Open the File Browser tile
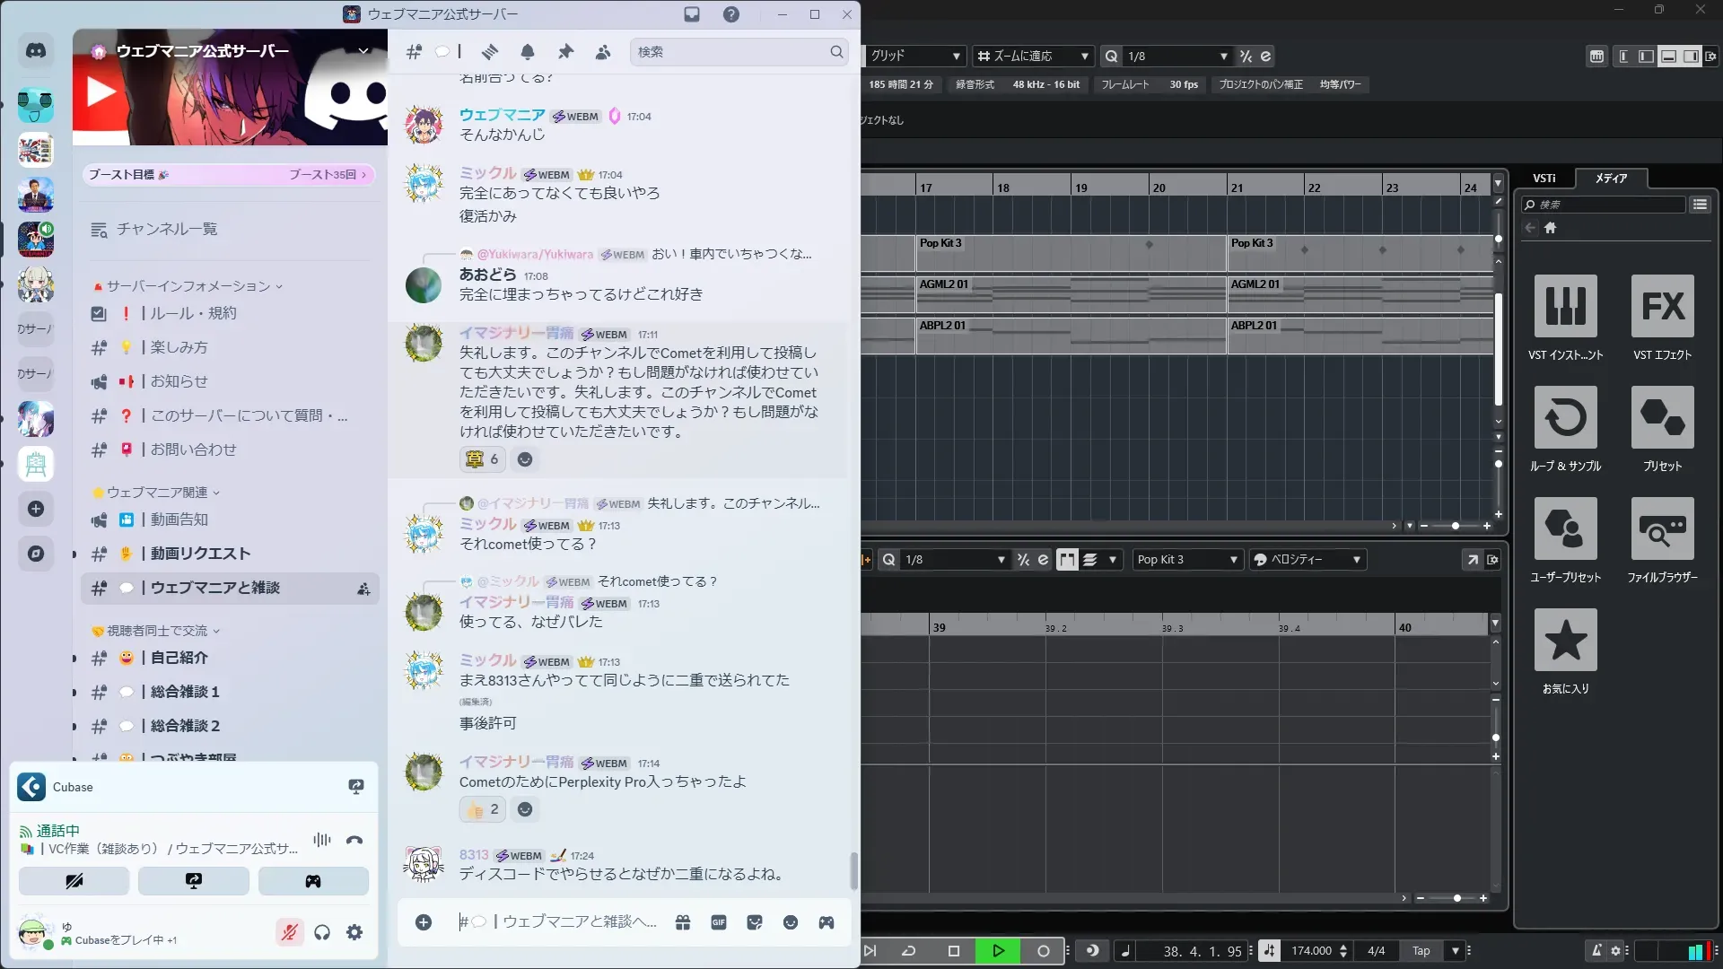The image size is (1723, 969). [1662, 528]
